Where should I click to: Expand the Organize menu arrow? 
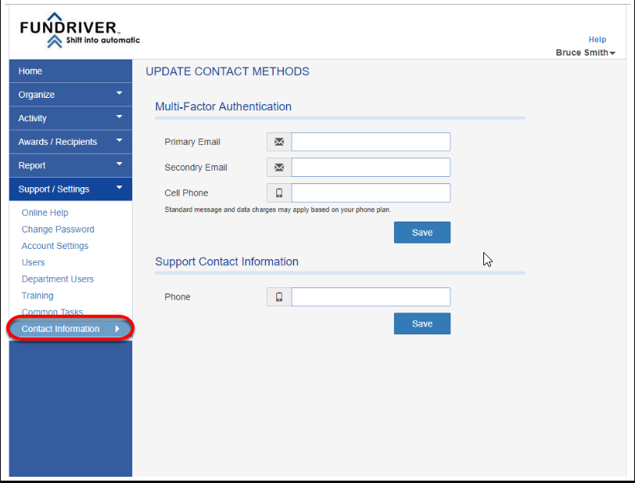click(119, 93)
